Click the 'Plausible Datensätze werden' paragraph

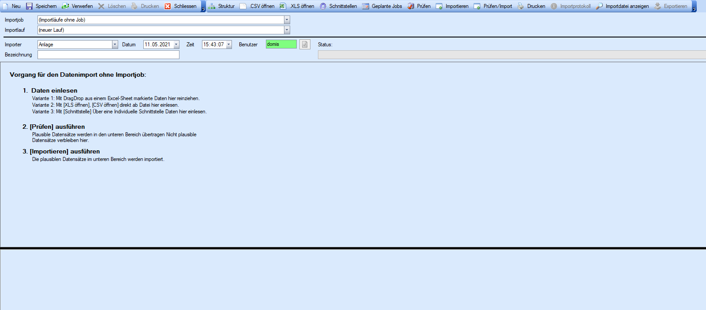pos(114,137)
